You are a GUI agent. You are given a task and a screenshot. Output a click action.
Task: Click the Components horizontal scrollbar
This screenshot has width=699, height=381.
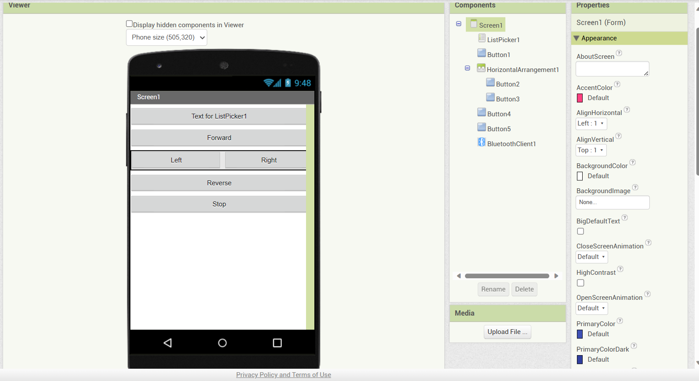coord(507,276)
